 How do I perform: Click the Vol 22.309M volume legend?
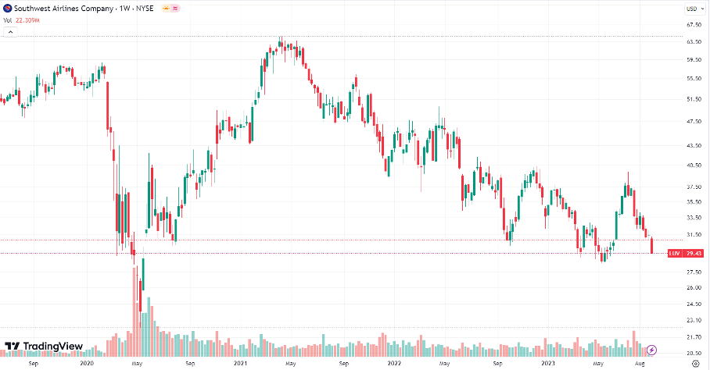click(21, 20)
